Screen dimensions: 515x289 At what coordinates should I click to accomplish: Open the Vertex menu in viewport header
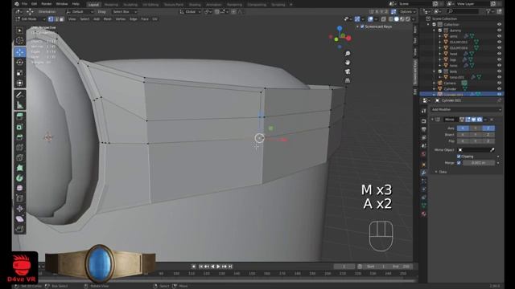pos(120,19)
